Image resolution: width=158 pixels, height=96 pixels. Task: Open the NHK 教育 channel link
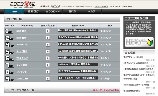point(21,38)
